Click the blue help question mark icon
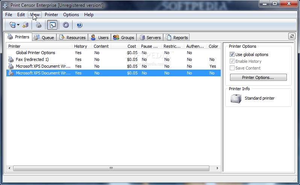 tap(79, 25)
